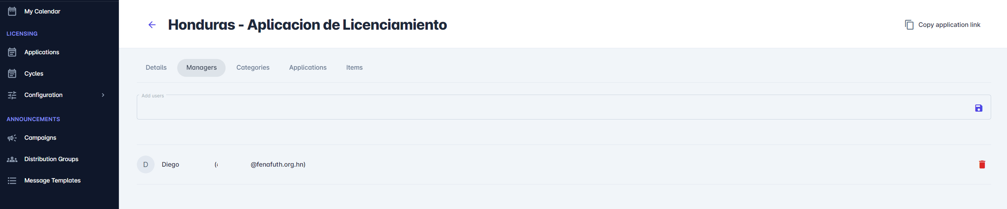
Task: Select the Managers tab
Action: point(201,68)
